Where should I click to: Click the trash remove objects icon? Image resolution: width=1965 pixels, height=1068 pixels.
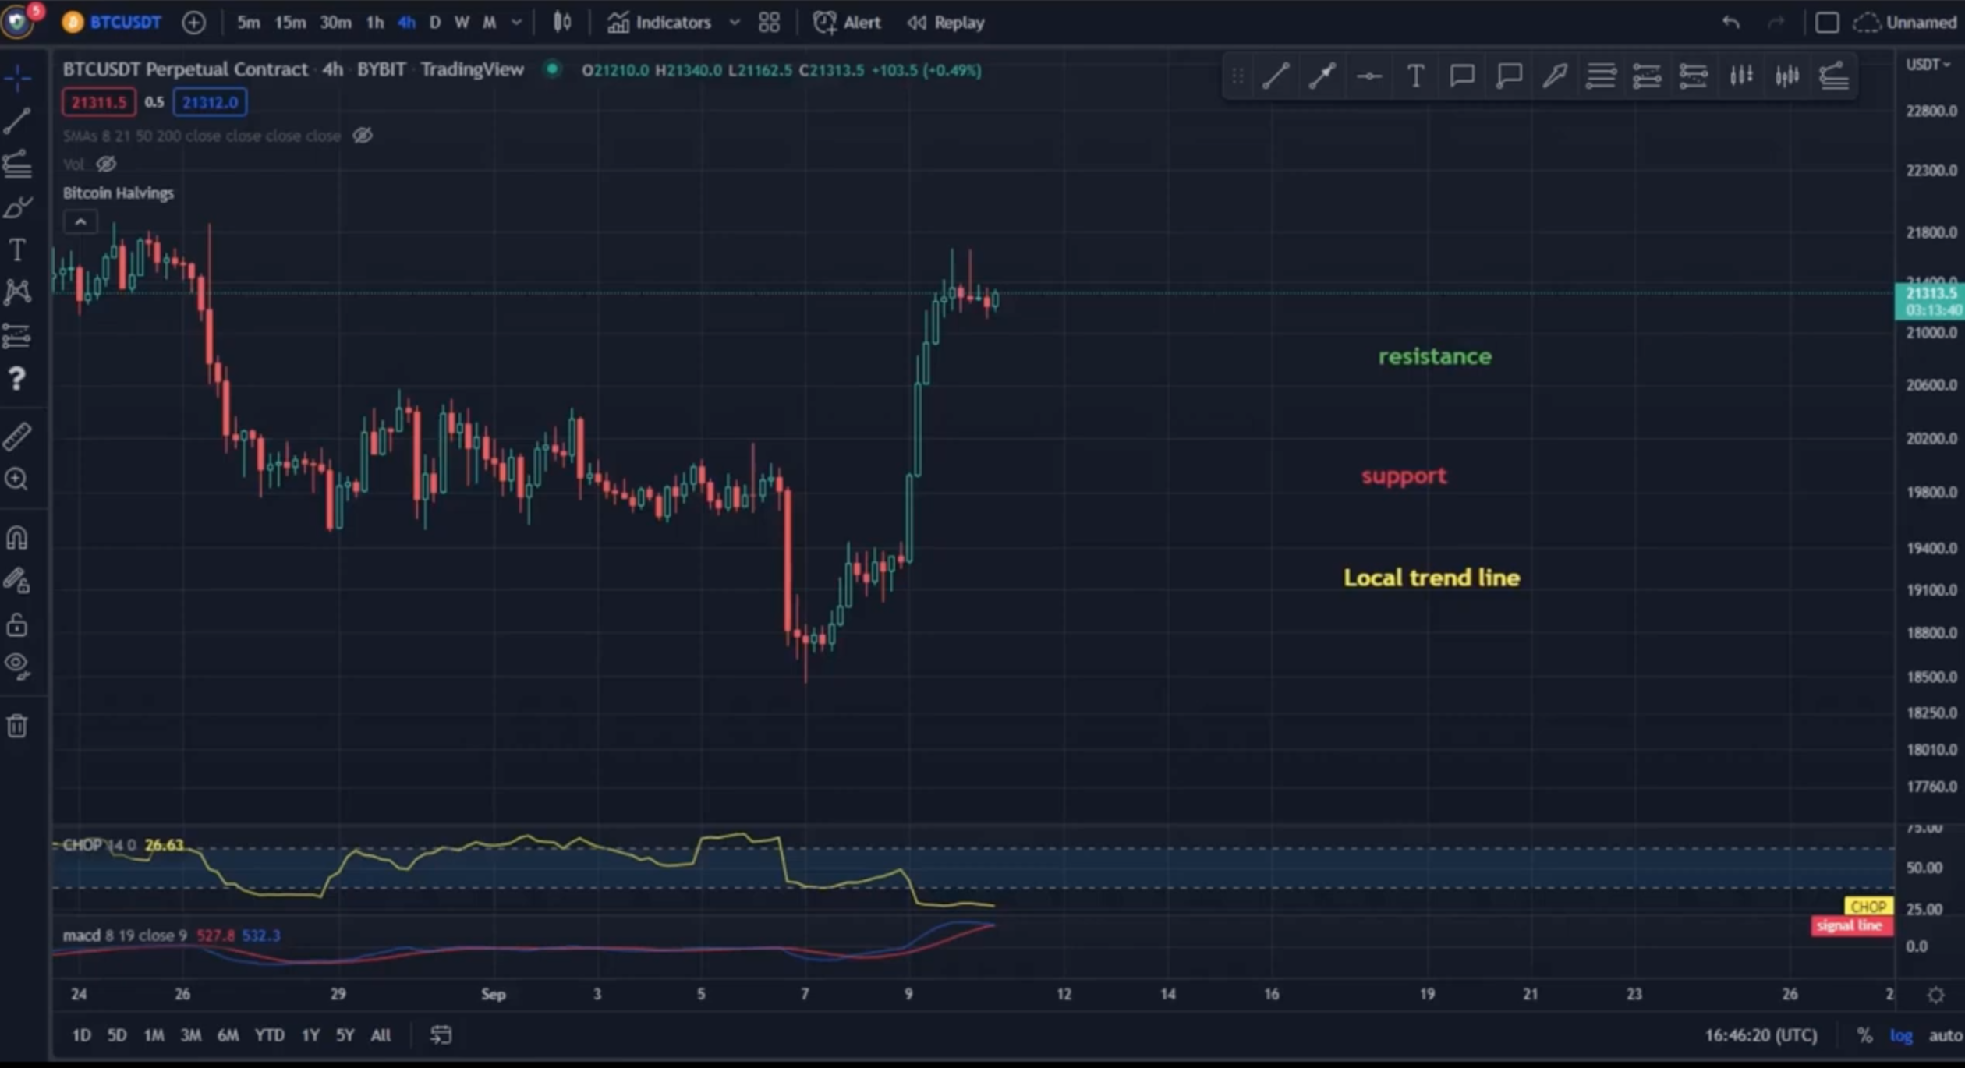click(x=17, y=726)
